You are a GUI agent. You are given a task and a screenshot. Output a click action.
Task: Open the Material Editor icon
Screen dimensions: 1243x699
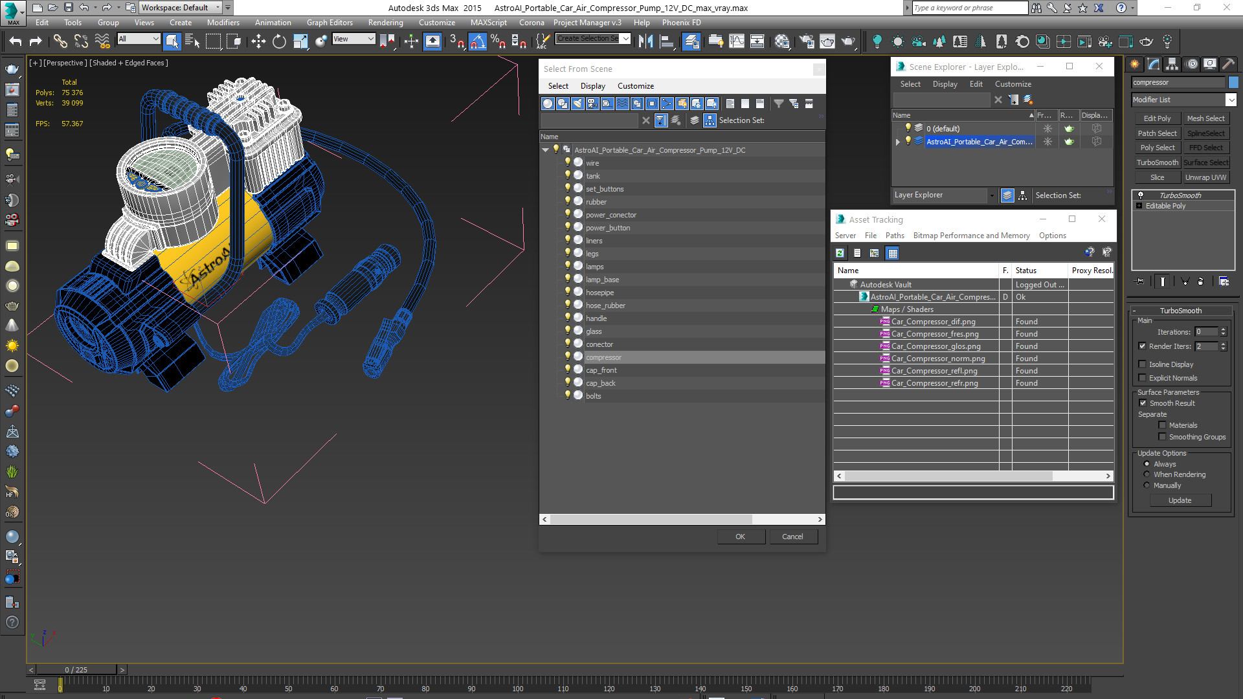click(x=782, y=41)
